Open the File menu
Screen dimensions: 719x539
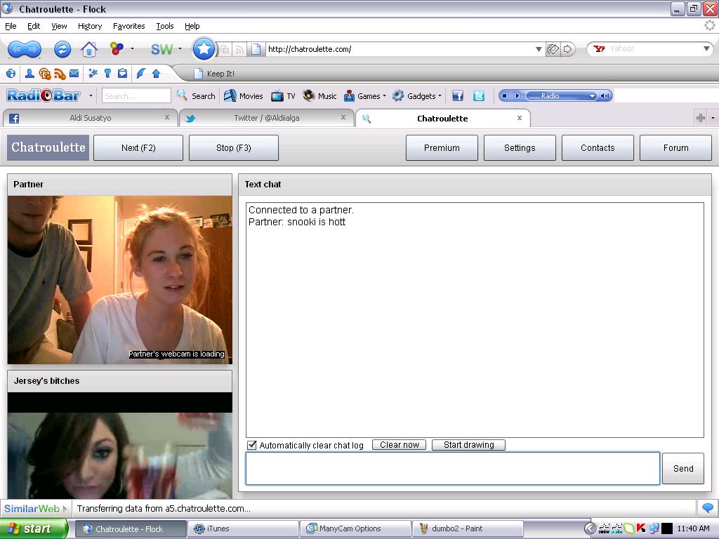click(11, 26)
